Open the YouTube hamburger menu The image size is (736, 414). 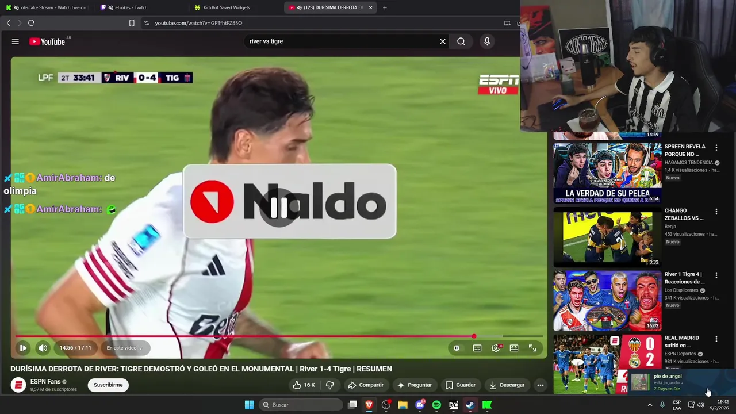pyautogui.click(x=16, y=41)
